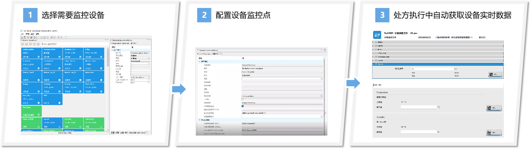Select the Room-Pharmacy editor tab
Image resolution: width=531 pixels, height=149 pixels.
tap(208, 54)
